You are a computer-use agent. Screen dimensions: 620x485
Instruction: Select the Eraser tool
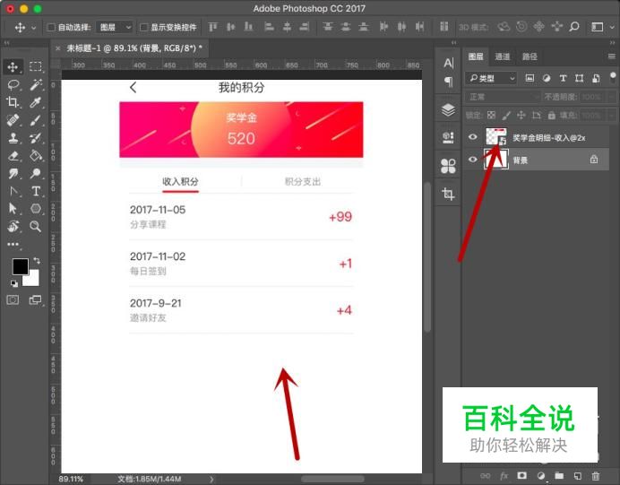[x=13, y=155]
